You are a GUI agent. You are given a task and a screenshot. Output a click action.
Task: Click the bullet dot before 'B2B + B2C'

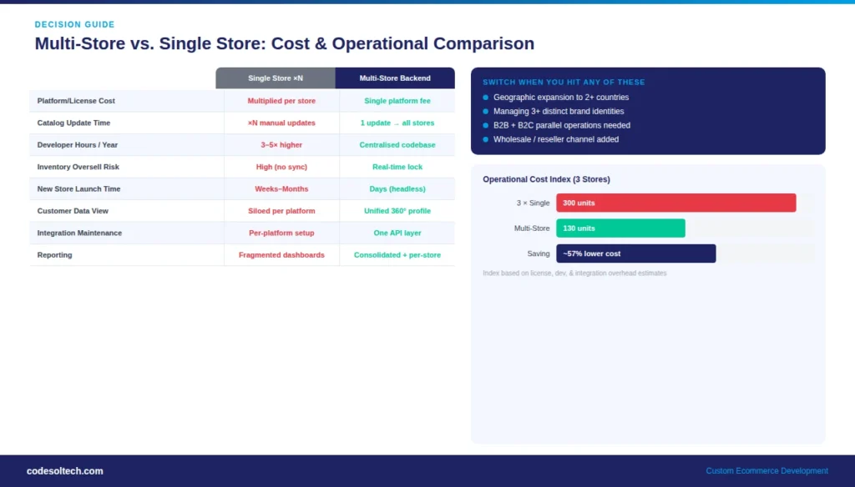click(485, 125)
